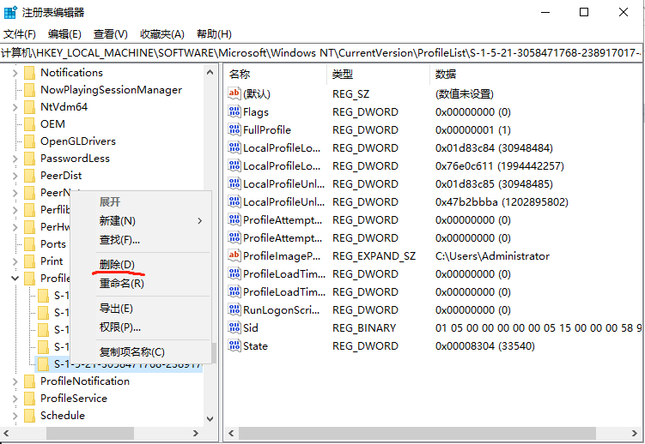Viewport: 645px width, 444px height.
Task: Expand the ProfileService tree node
Action: coord(15,399)
